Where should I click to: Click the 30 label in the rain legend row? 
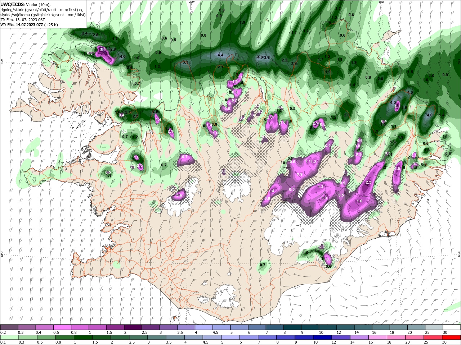point(445,342)
